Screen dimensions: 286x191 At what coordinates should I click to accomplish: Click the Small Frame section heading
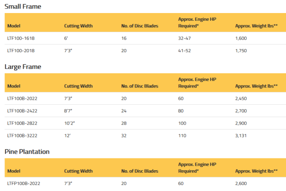[x=23, y=7]
